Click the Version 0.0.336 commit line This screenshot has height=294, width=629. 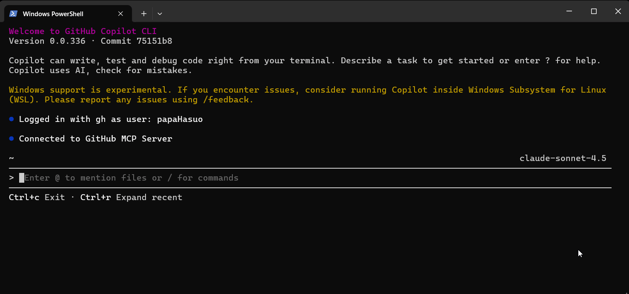(x=91, y=41)
